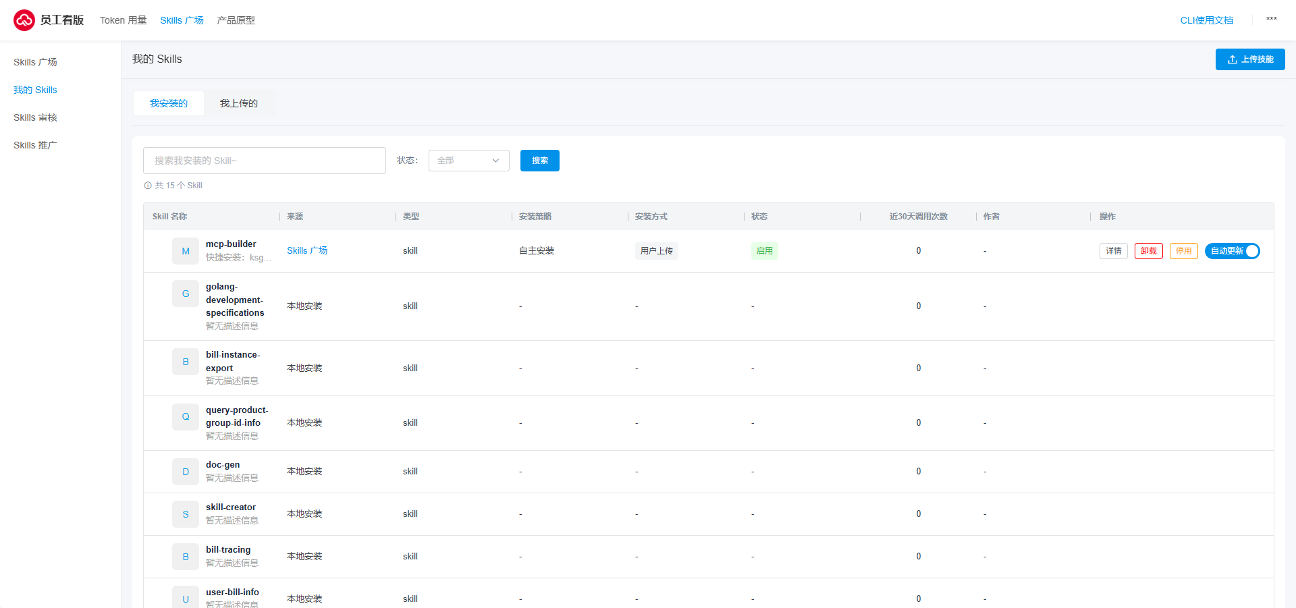Image resolution: width=1296 pixels, height=608 pixels.
Task: Open 产品原型 in top navigation
Action: pyautogui.click(x=236, y=20)
